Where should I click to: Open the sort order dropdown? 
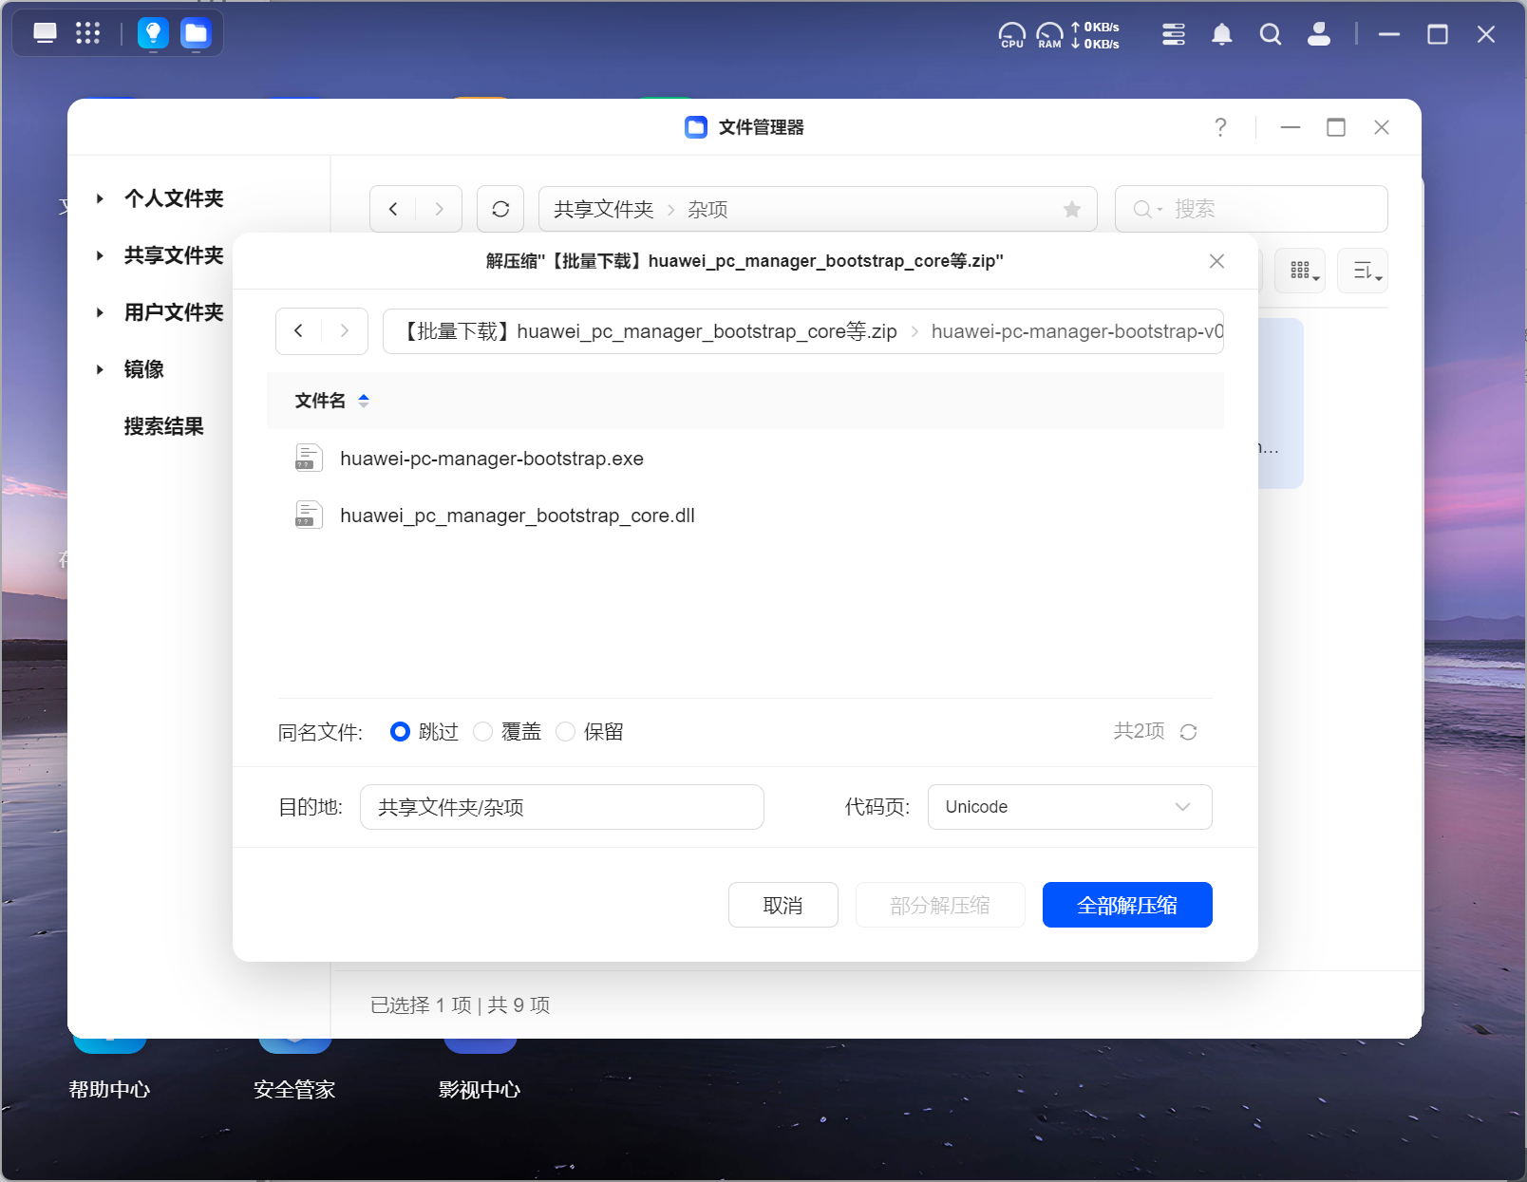[x=1363, y=271]
